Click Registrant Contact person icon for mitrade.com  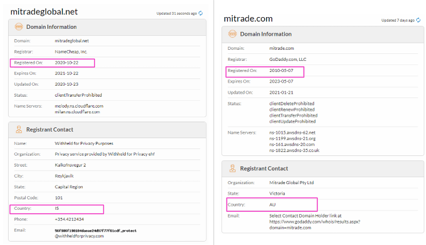(232, 169)
